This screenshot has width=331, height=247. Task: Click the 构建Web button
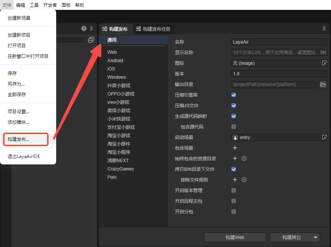tap(235, 238)
